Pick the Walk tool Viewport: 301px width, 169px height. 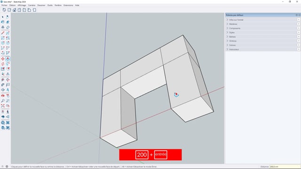click(x=8, y=112)
